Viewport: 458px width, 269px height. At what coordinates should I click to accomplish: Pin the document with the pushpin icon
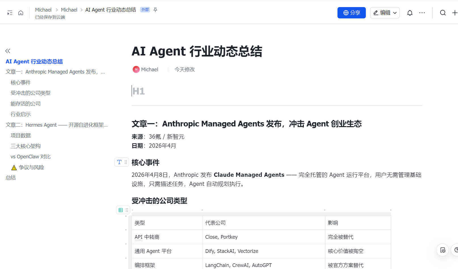point(155,10)
